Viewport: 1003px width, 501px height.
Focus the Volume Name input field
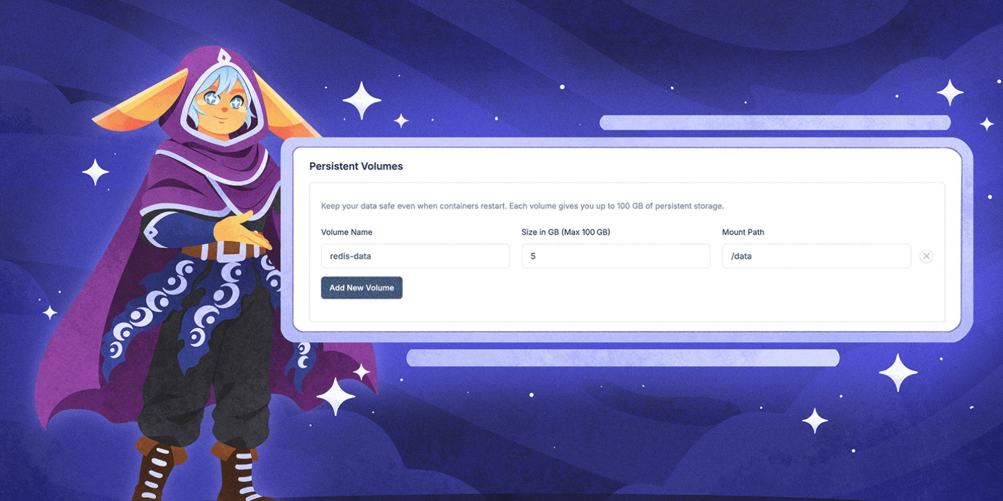(415, 256)
